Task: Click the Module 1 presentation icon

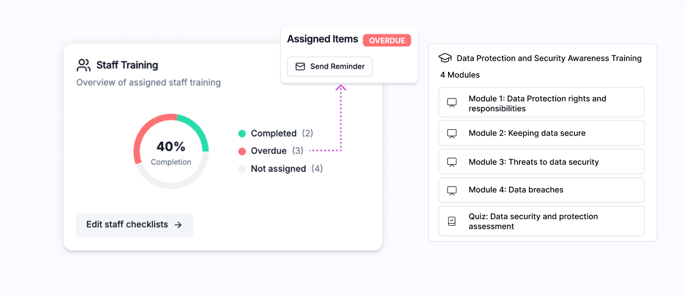Action: 452,103
